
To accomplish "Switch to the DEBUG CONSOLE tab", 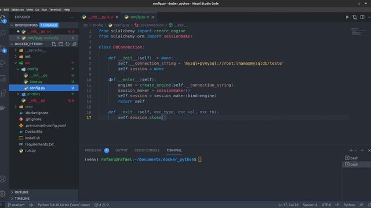I will 147,150.
